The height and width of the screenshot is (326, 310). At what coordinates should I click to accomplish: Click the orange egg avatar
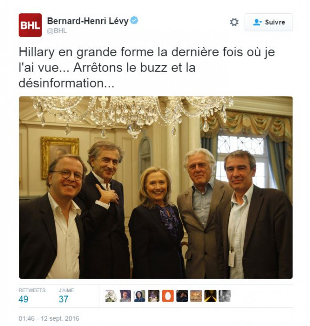pyautogui.click(x=168, y=295)
